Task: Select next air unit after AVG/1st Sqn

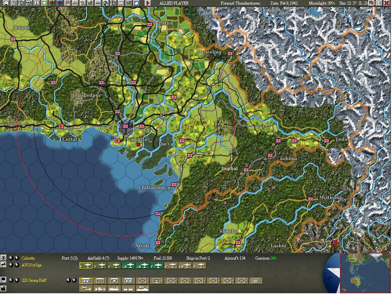Action: tap(17, 265)
